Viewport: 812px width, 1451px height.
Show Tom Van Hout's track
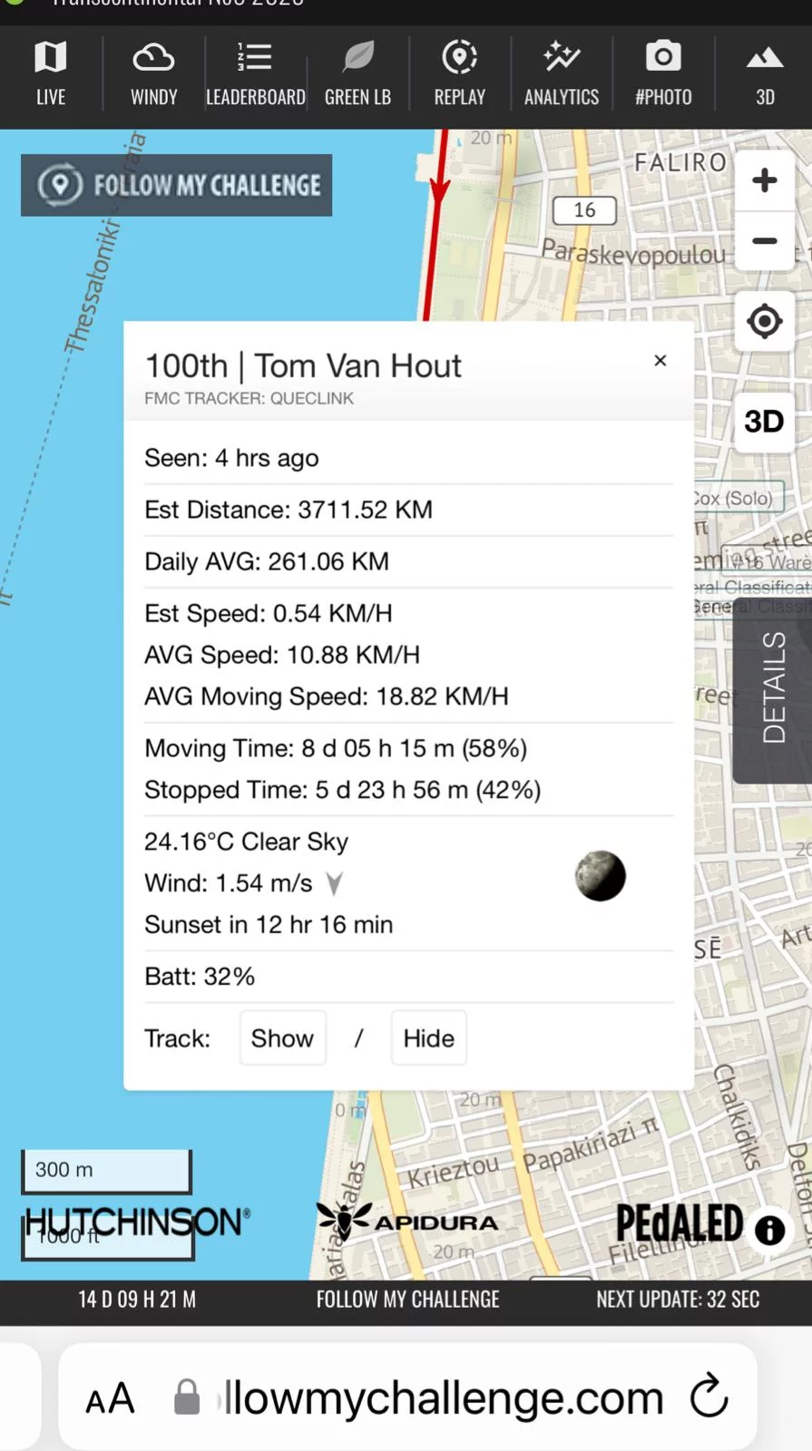(282, 1038)
